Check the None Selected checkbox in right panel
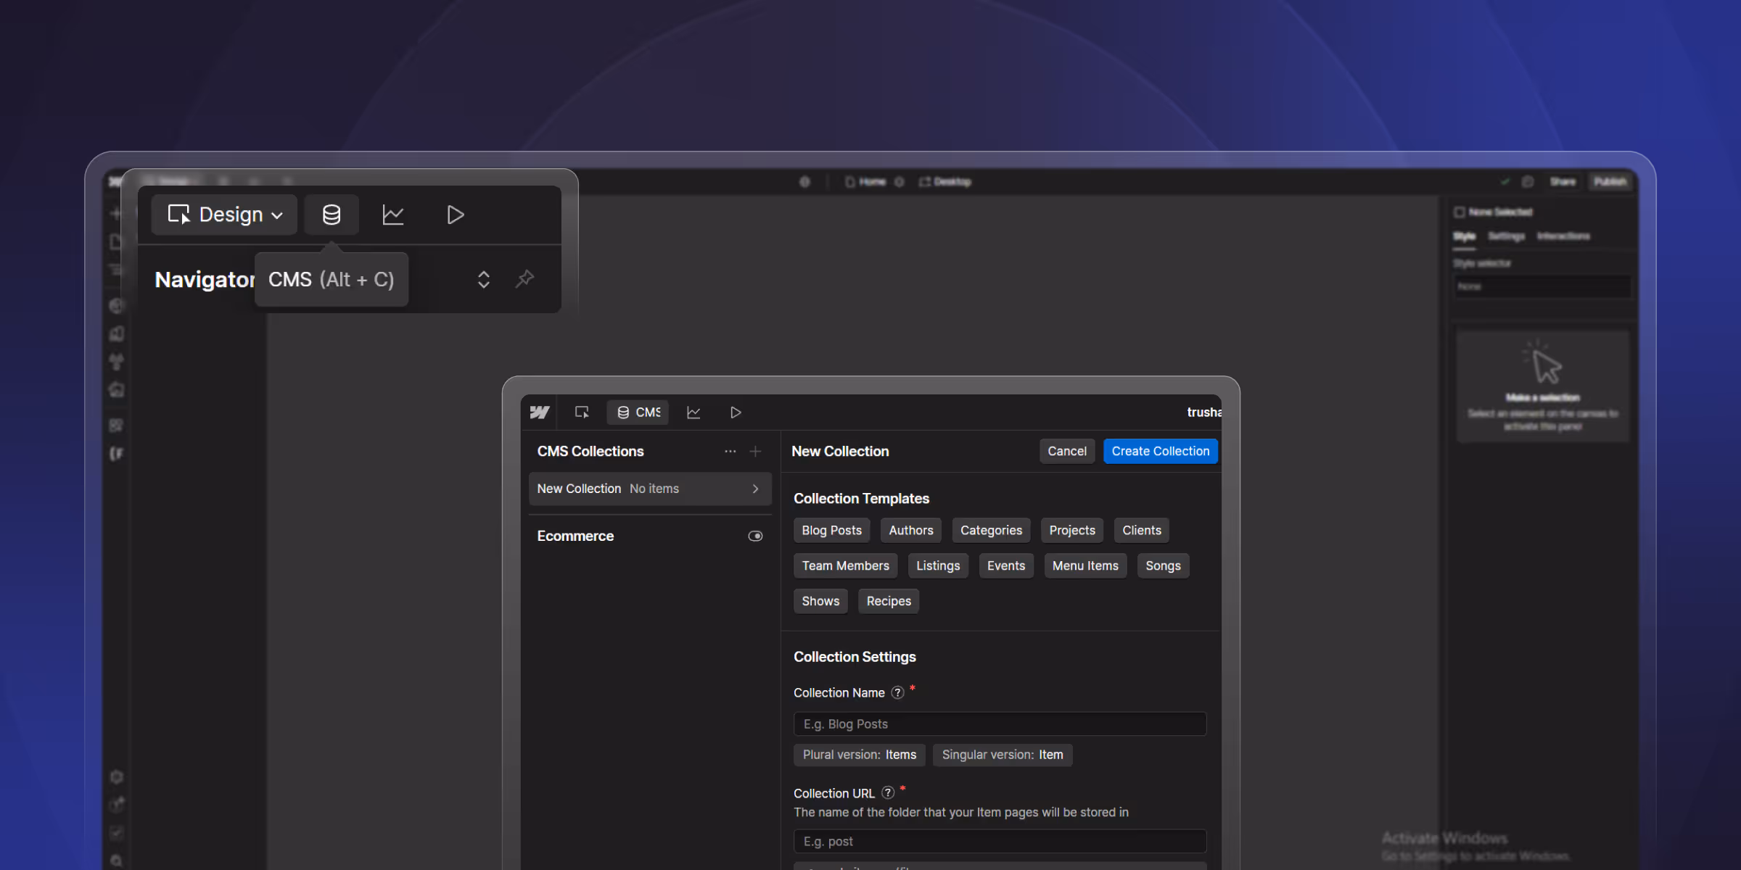This screenshot has height=870, width=1741. point(1460,212)
